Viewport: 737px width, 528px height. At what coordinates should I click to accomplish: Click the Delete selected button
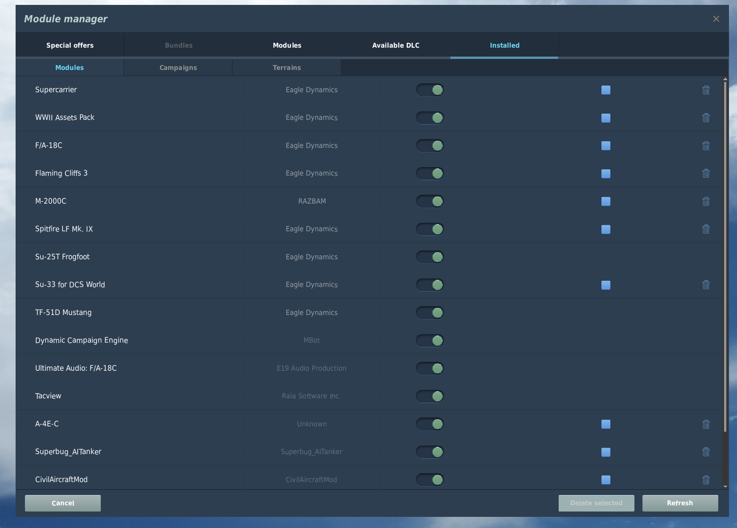click(597, 503)
